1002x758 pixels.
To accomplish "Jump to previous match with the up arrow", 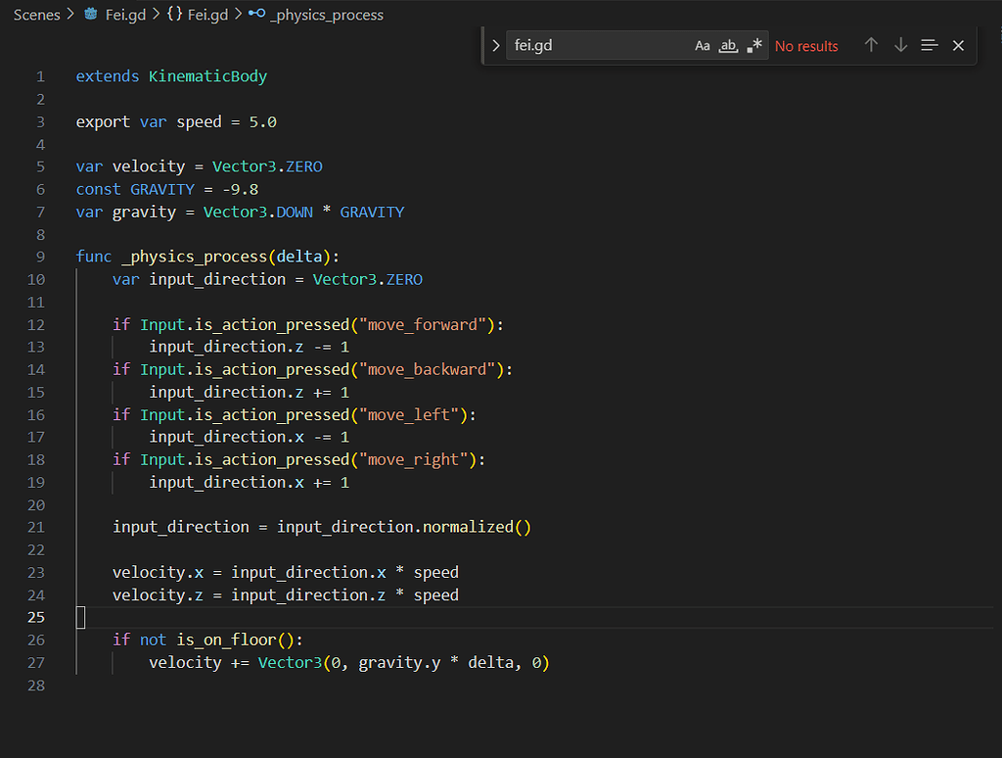I will click(870, 45).
